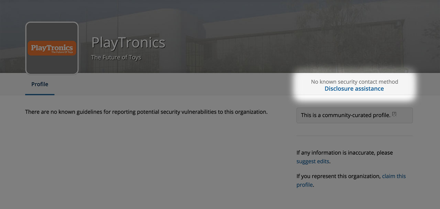This screenshot has width=440, height=209.
Task: Follow the suggest edits link
Action: (x=313, y=161)
